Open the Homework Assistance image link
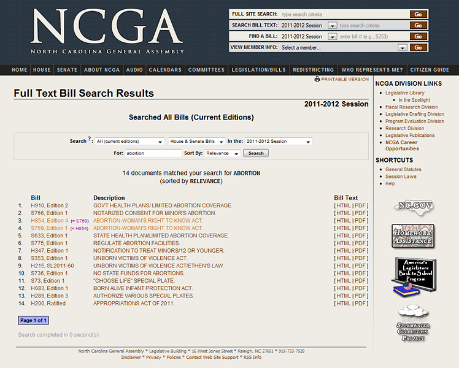Screen dimensions: 459x368 pos(413,236)
